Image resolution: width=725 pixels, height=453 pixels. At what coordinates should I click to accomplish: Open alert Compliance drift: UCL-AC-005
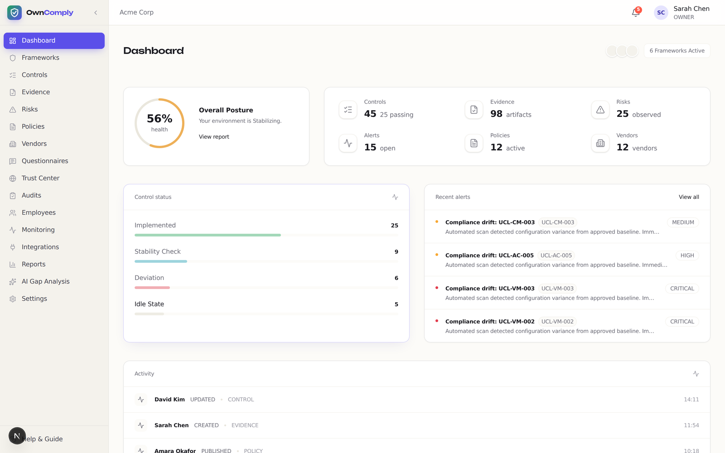coord(567,260)
